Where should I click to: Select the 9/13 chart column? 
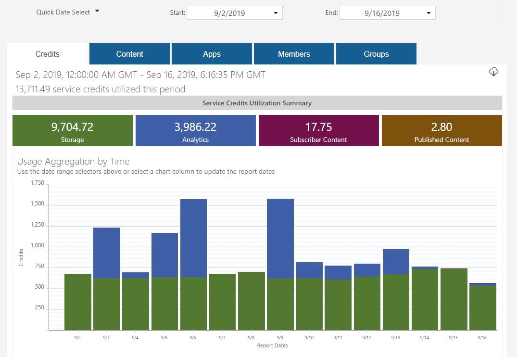pyautogui.click(x=396, y=289)
